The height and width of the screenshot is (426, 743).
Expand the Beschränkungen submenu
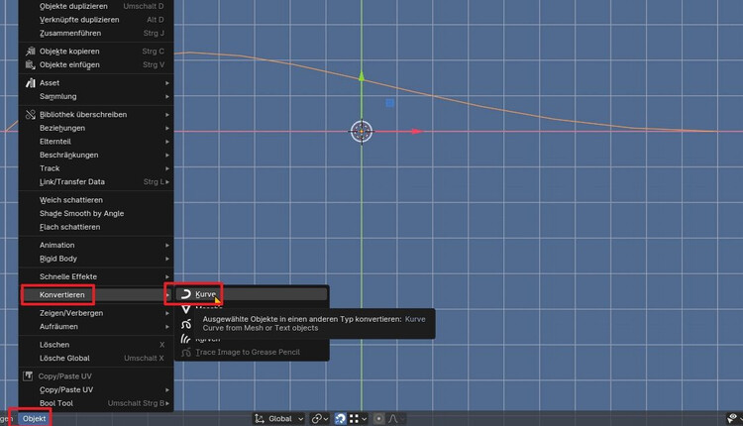(96, 155)
